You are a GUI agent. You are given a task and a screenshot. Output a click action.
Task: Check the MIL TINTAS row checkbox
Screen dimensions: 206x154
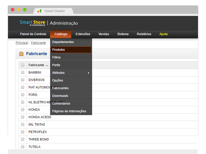[23, 124]
